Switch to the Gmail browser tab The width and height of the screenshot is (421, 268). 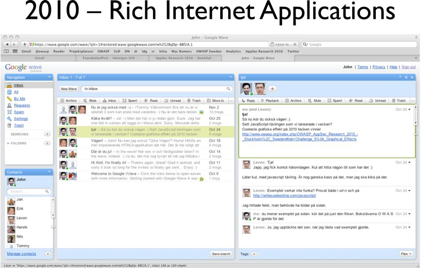(x=39, y=58)
